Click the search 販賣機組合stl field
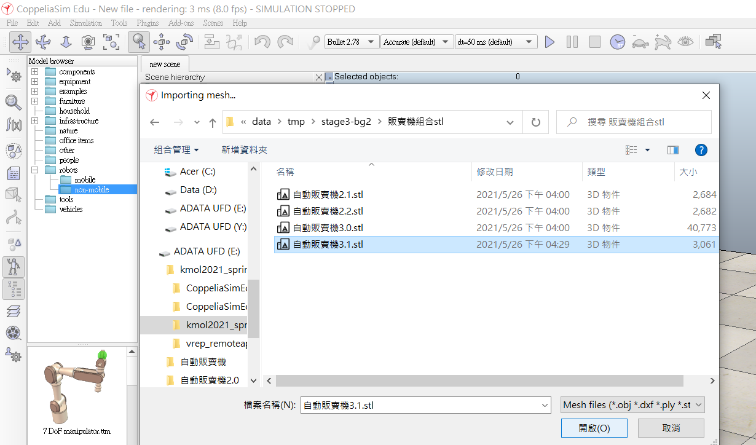 [x=634, y=122]
